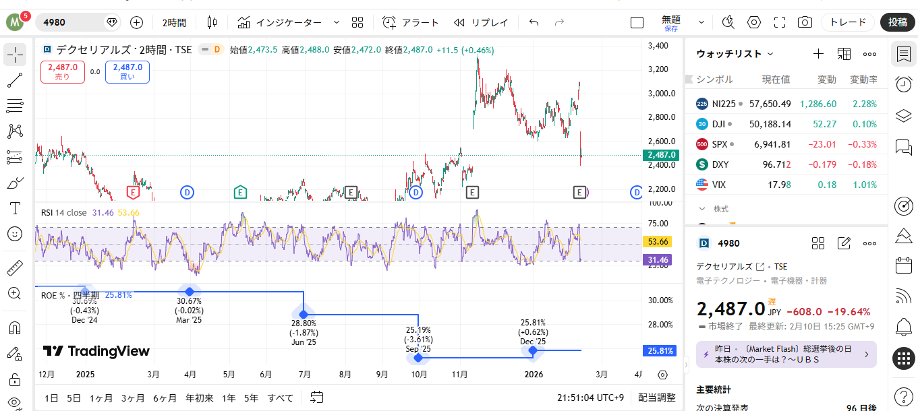Collapse the 株式 section in watchlist
The height and width of the screenshot is (411, 918).
[x=702, y=209]
